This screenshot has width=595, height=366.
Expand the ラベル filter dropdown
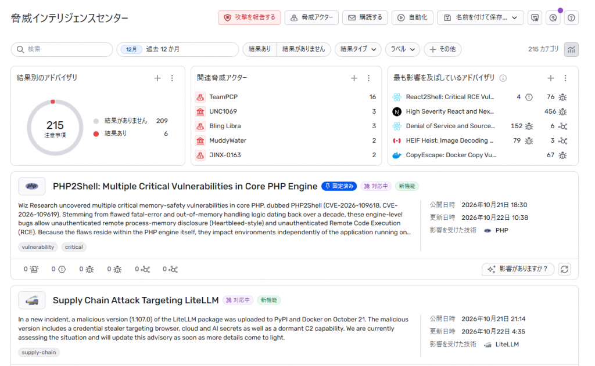click(403, 49)
